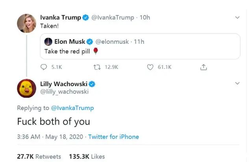
Task: Expand options chevron on Lilly Wachowski's tweet
Action: pyautogui.click(x=237, y=83)
